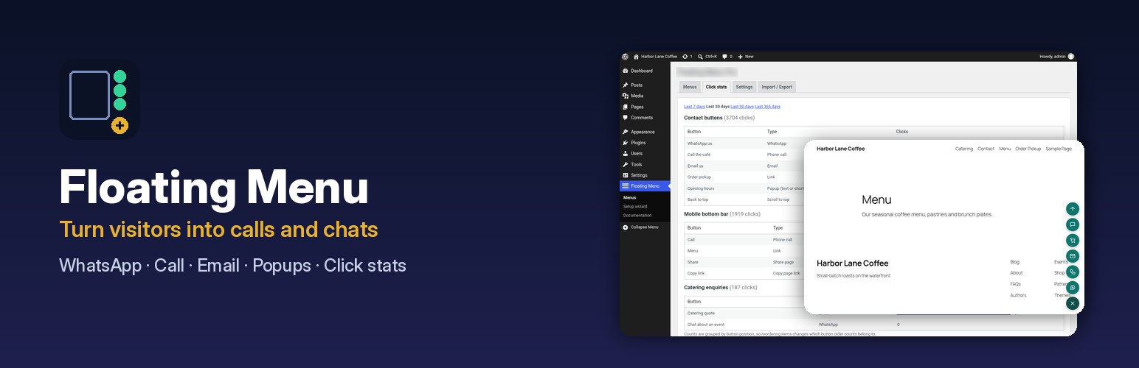This screenshot has height=368, width=1139.
Task: Open Sample Page in the site navigation
Action: (x=1059, y=149)
